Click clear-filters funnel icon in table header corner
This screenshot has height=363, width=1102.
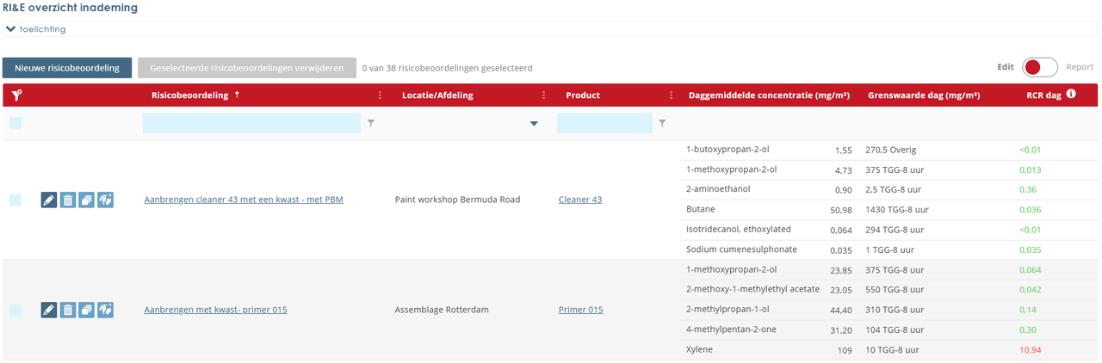coord(15,95)
